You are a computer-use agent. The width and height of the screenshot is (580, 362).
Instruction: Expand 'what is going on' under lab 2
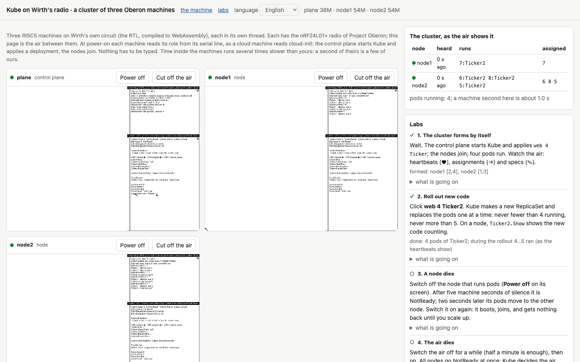(x=434, y=259)
